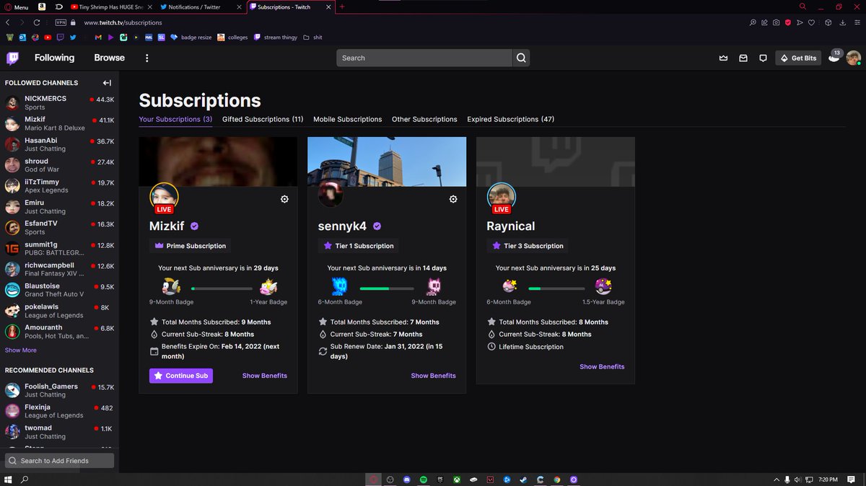Open the Opera Menu button
This screenshot has width=866, height=486.
(x=17, y=6)
